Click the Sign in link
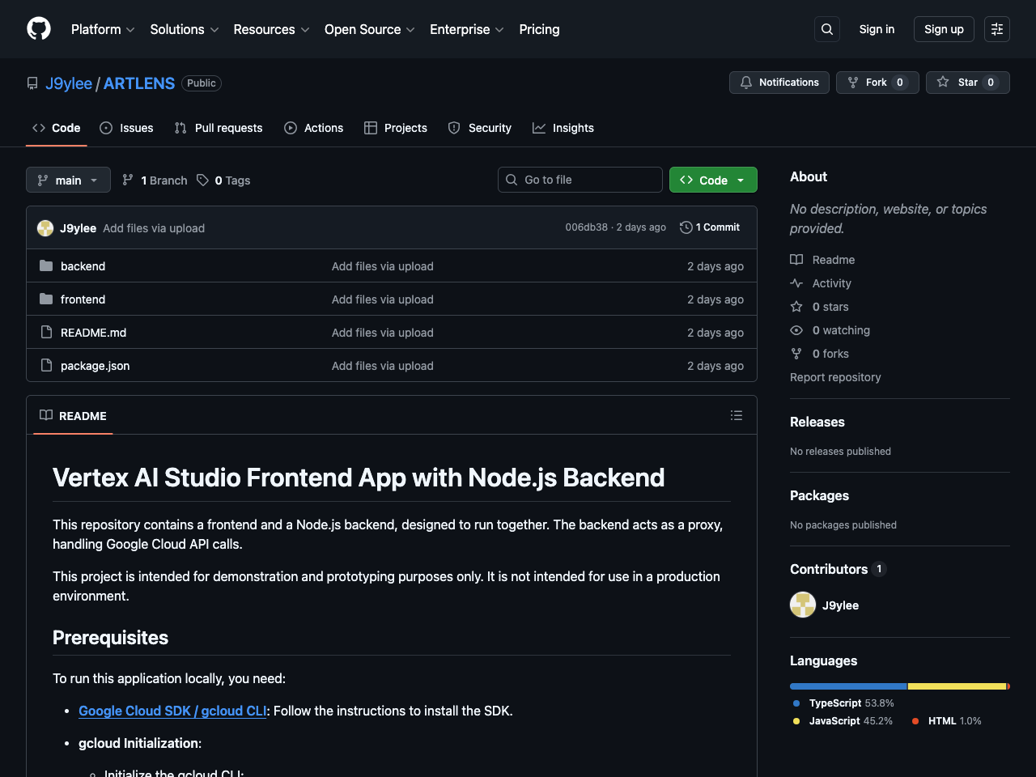 pyautogui.click(x=877, y=29)
